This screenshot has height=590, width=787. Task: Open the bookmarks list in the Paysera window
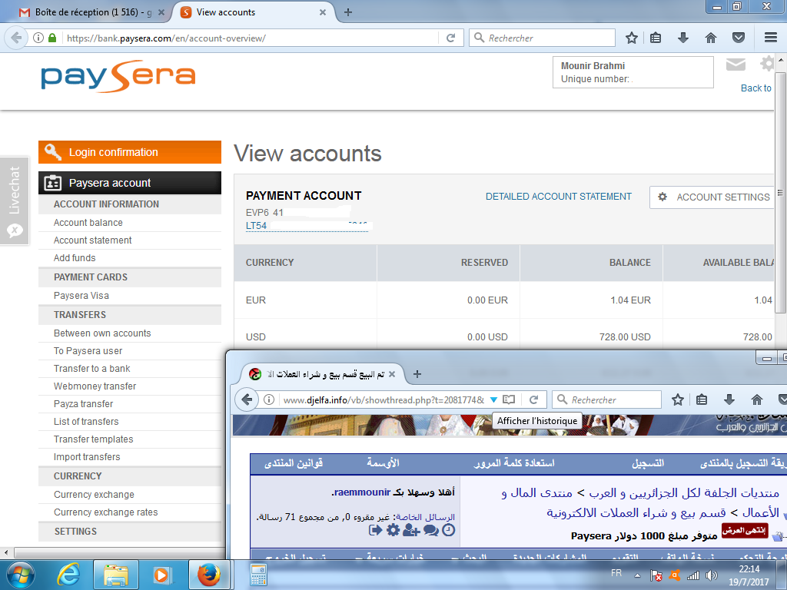click(x=656, y=38)
